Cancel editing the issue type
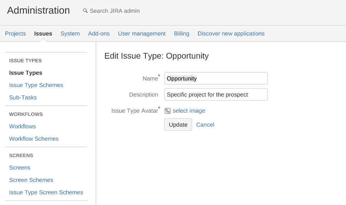 [205, 125]
